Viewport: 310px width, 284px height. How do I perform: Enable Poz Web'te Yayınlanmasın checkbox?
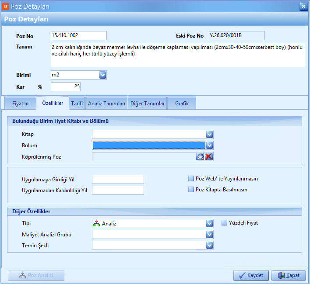click(x=191, y=179)
